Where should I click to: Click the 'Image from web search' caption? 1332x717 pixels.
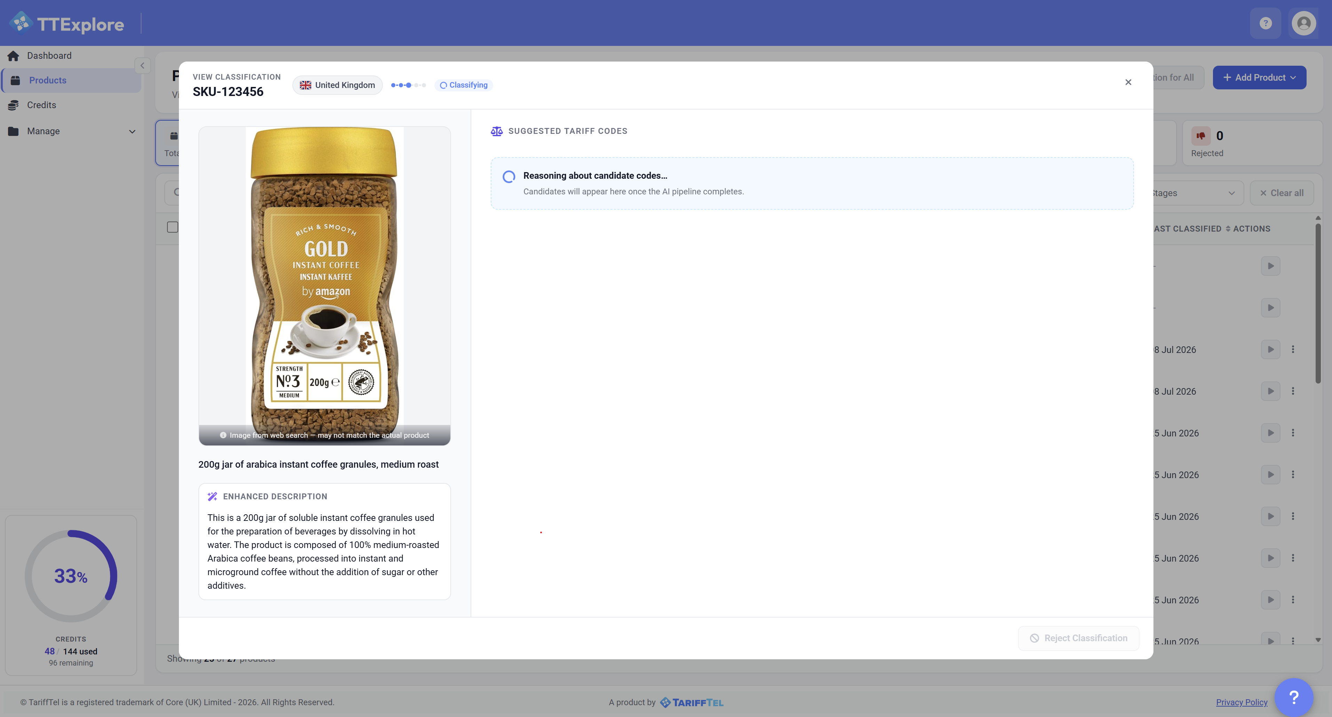329,435
